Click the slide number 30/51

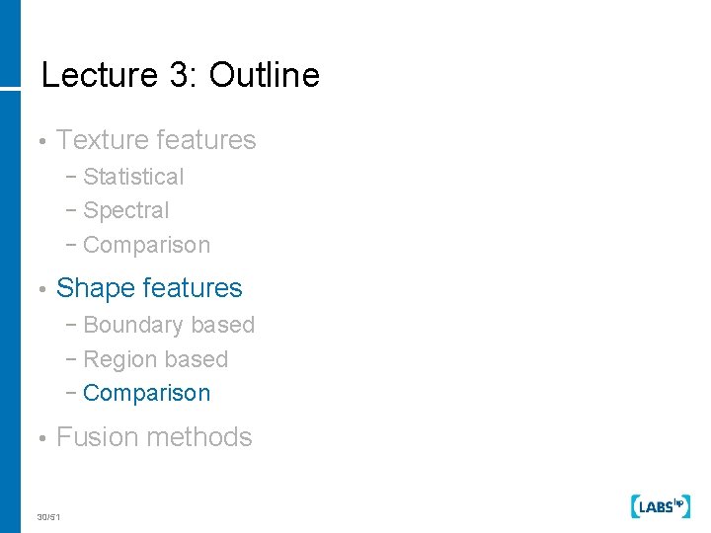click(x=49, y=517)
